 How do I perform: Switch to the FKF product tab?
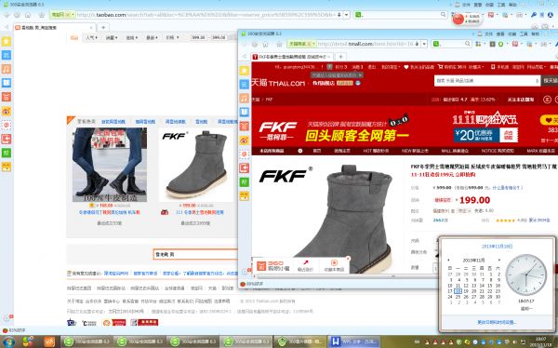click(x=292, y=57)
